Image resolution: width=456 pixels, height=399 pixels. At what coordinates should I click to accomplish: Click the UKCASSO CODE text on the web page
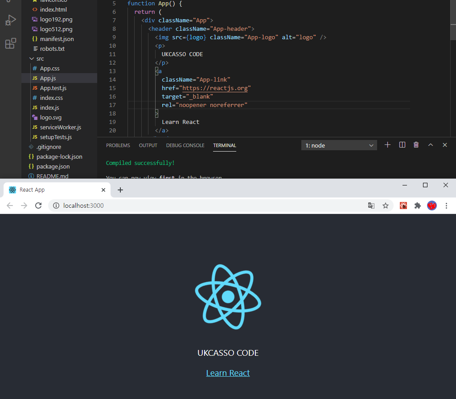coord(228,353)
